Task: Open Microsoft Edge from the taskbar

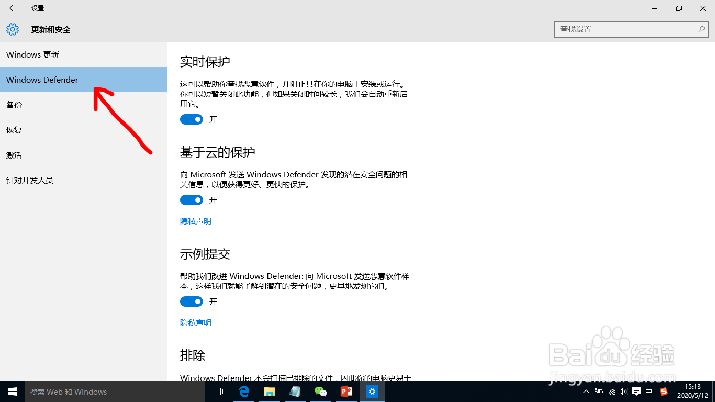Action: tap(244, 392)
